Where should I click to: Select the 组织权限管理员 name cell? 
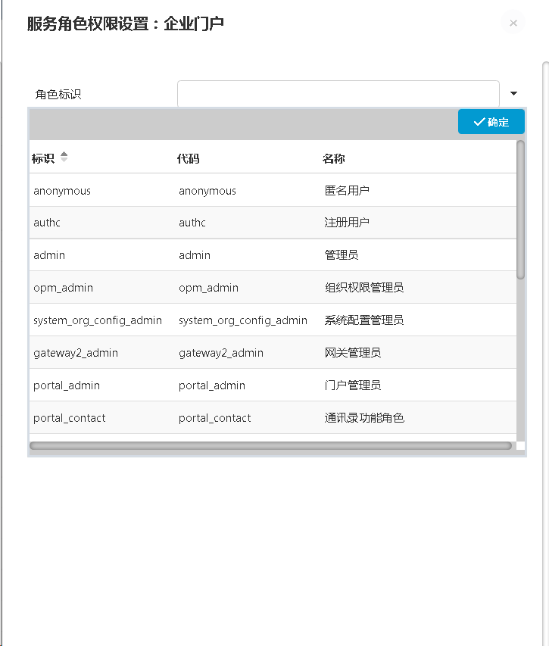tap(364, 288)
